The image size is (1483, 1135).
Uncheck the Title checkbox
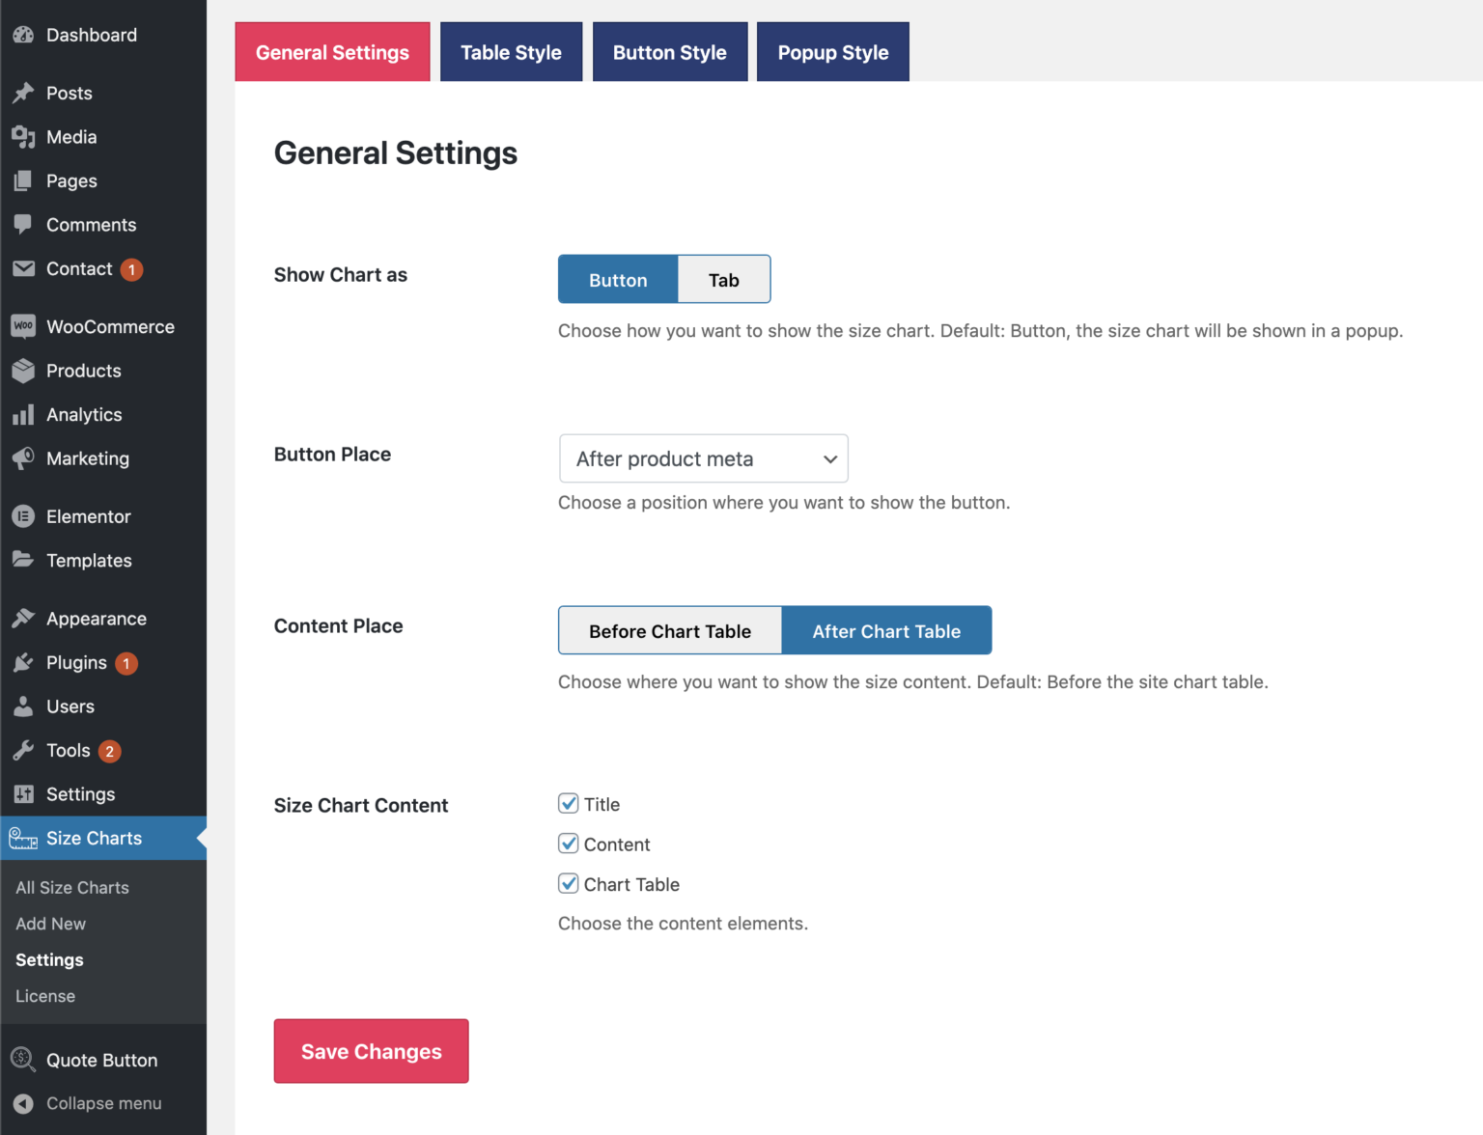coord(569,803)
